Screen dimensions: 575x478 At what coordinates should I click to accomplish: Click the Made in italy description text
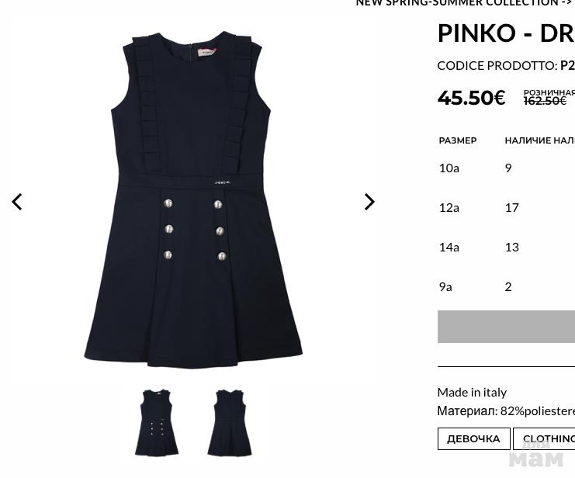coord(472,393)
